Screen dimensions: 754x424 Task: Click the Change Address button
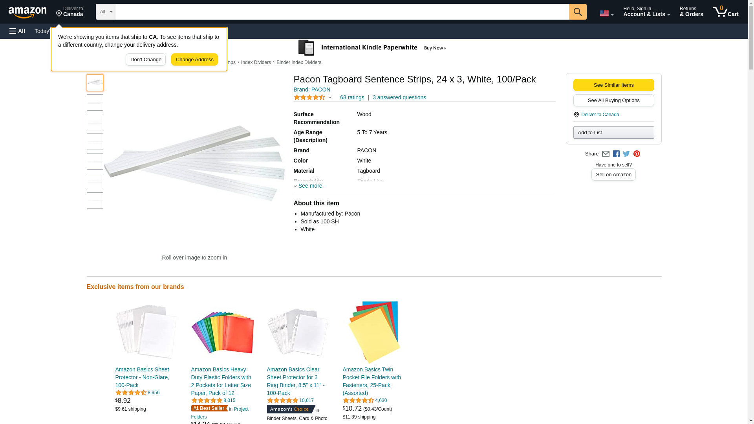194,60
